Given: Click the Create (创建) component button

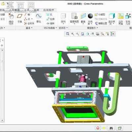Looking at the screenshot, I should [x=3, y=15].
